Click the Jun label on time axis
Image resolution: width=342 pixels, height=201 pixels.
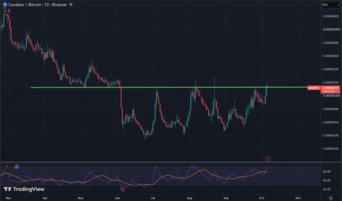(117, 198)
